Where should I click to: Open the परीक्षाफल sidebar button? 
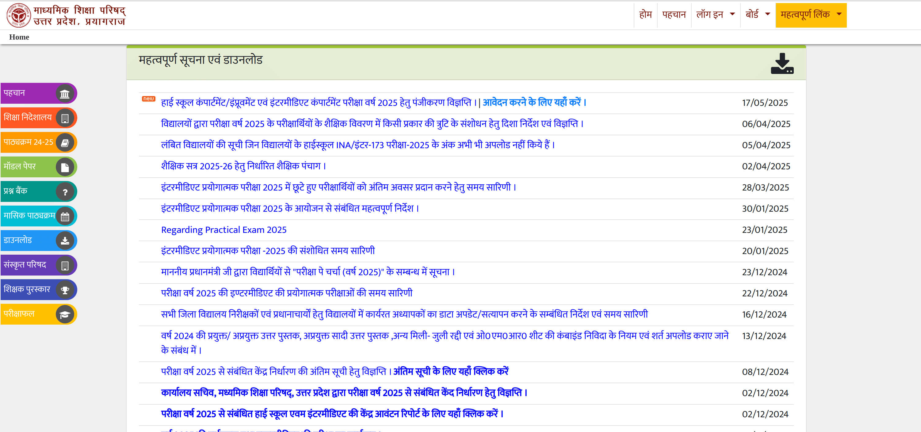(39, 314)
